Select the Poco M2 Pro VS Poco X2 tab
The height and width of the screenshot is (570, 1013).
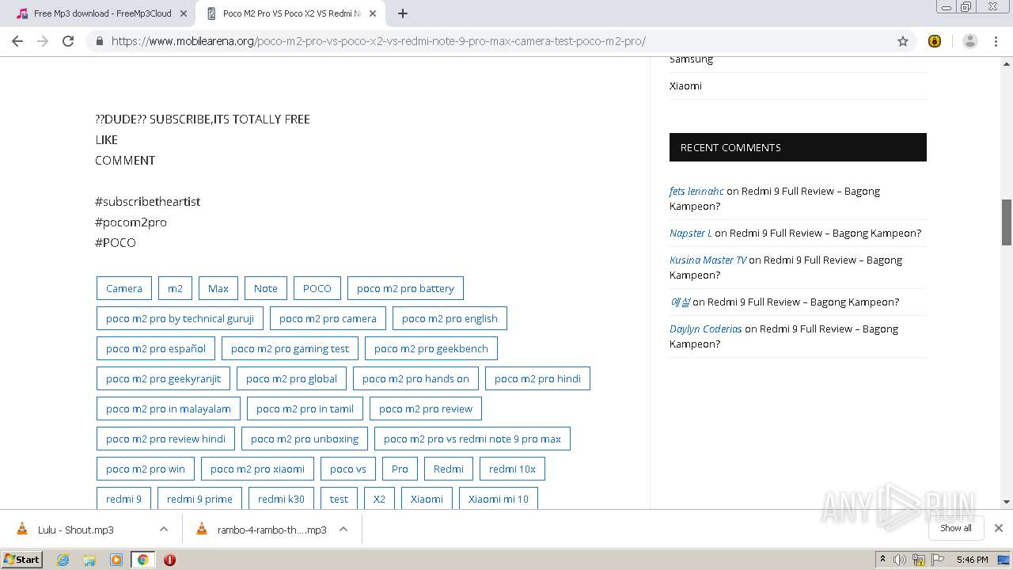point(290,13)
